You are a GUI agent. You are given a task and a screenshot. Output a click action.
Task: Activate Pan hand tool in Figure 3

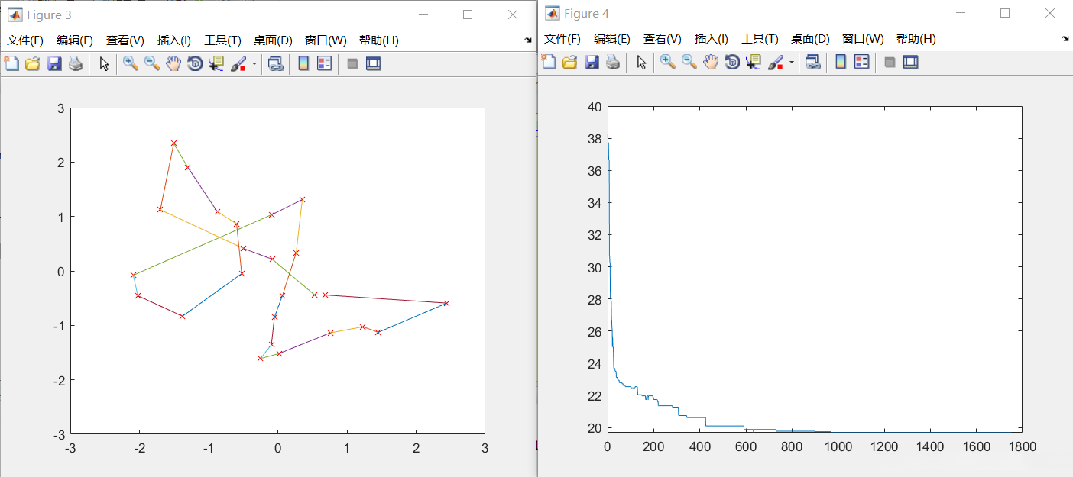pos(173,63)
